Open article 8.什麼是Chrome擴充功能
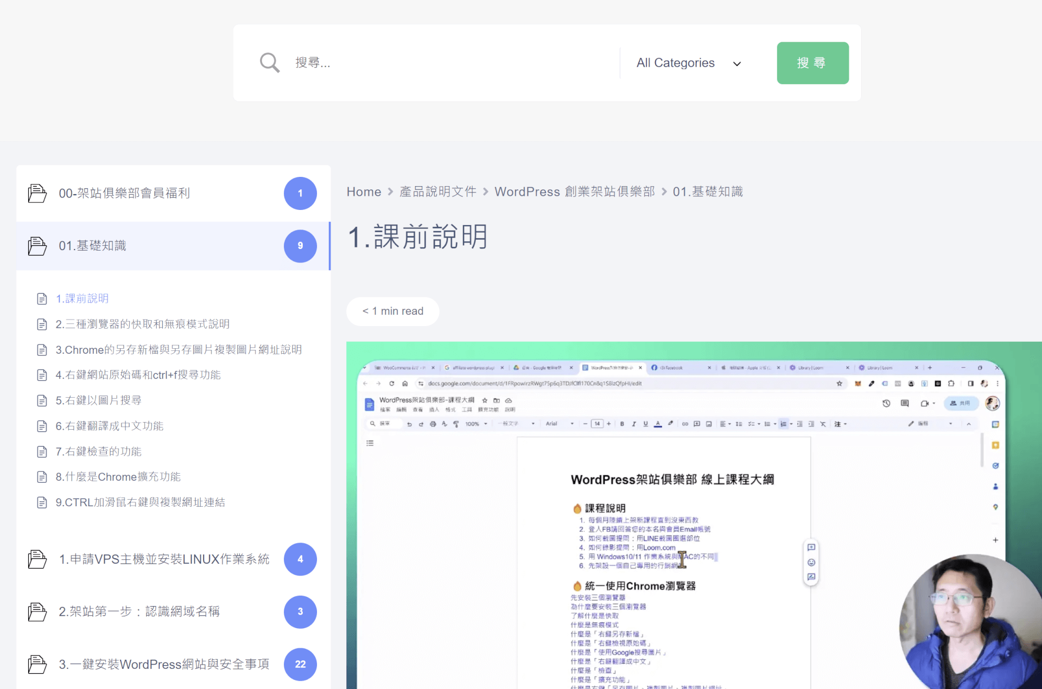The width and height of the screenshot is (1042, 689). pos(118,477)
